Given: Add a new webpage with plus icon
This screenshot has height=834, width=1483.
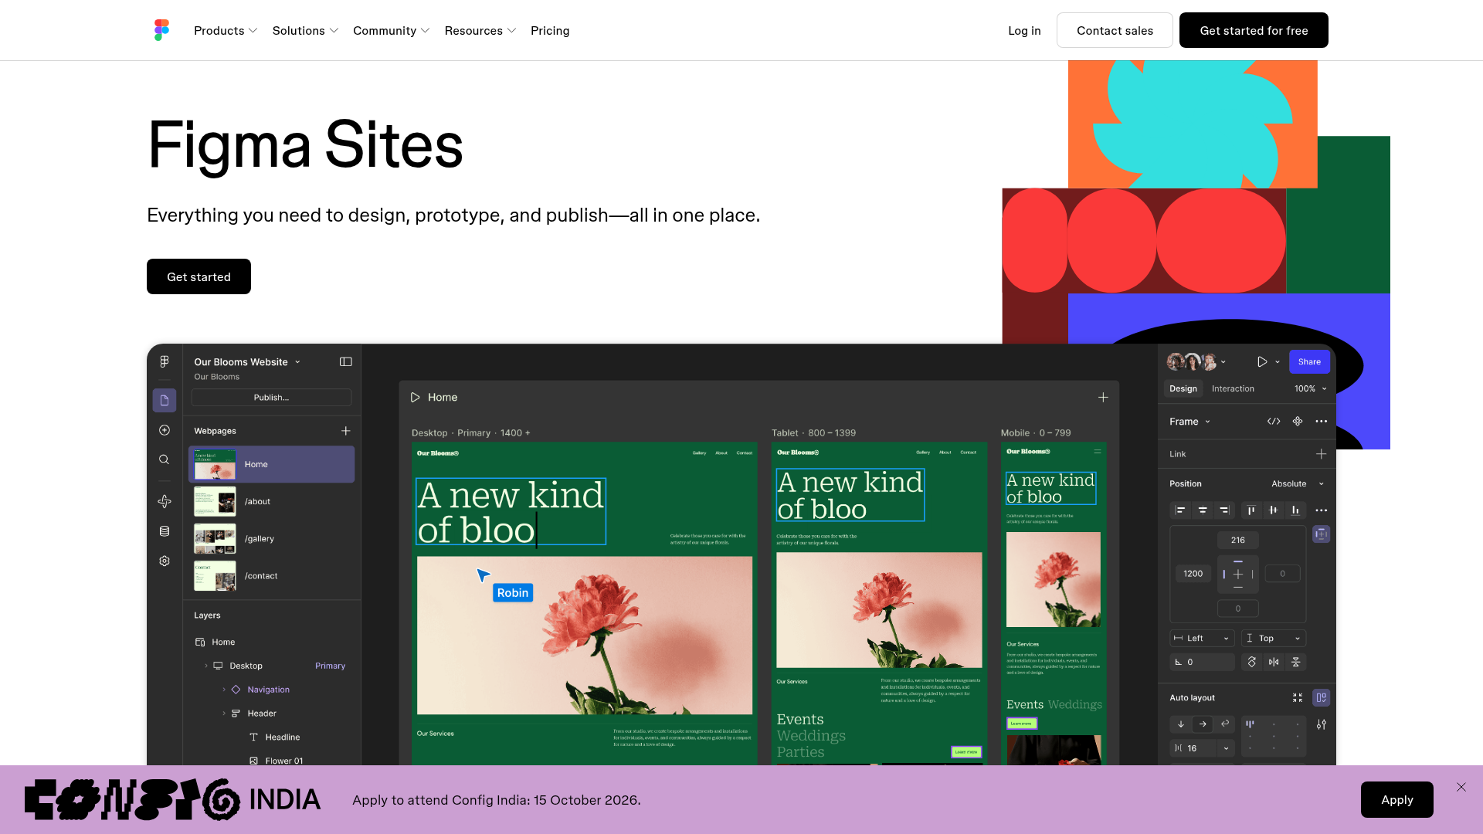Looking at the screenshot, I should [x=346, y=431].
